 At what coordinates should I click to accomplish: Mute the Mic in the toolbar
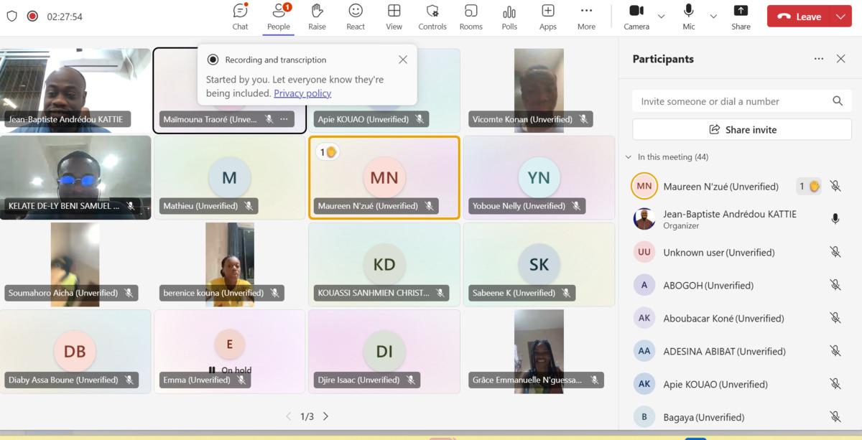(x=689, y=17)
